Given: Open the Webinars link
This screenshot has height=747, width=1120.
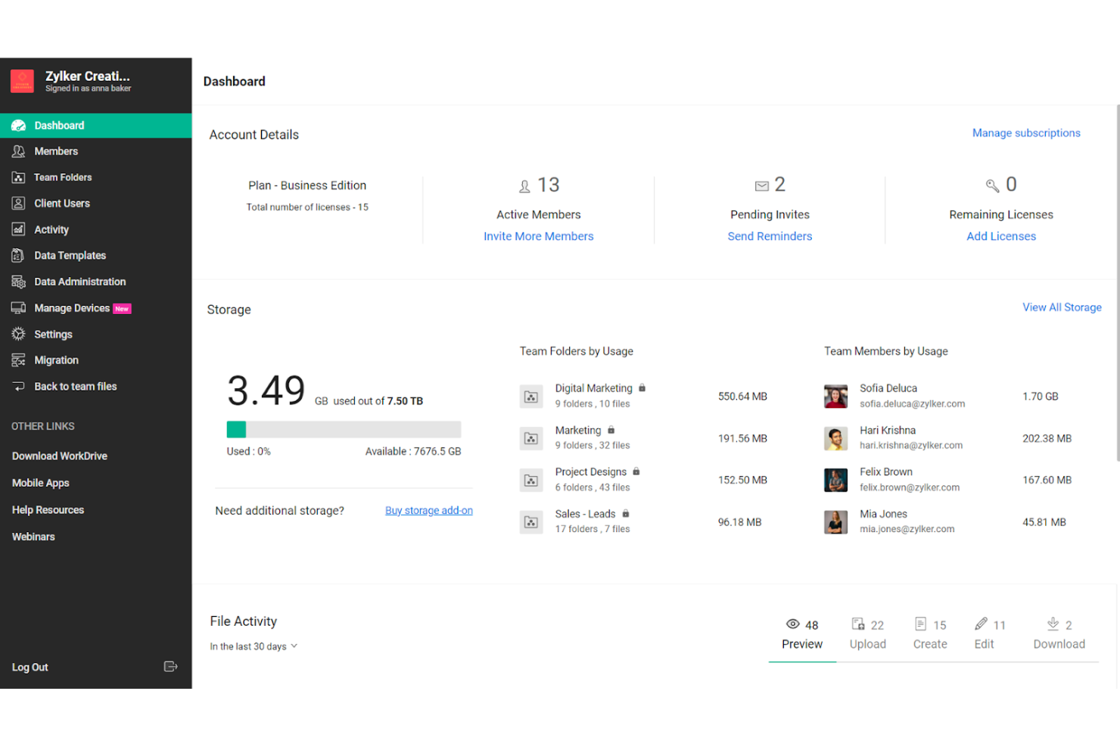Looking at the screenshot, I should click(x=33, y=537).
